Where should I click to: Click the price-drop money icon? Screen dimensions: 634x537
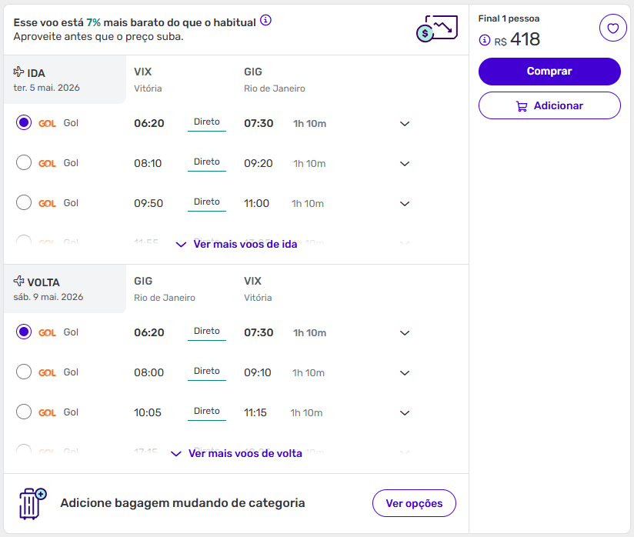(x=436, y=28)
